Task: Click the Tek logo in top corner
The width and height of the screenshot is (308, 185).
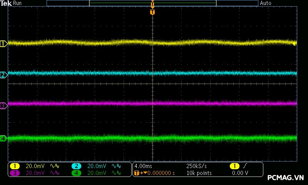Action: pyautogui.click(x=6, y=3)
